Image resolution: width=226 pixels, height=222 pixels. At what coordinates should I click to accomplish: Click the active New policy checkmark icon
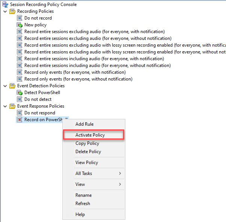(x=20, y=25)
